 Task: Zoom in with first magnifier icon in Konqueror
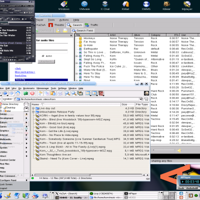tap(67, 93)
